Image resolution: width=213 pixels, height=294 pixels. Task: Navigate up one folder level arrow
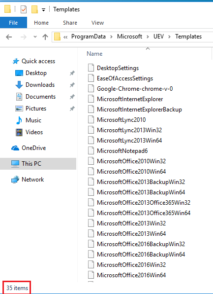point(45,37)
